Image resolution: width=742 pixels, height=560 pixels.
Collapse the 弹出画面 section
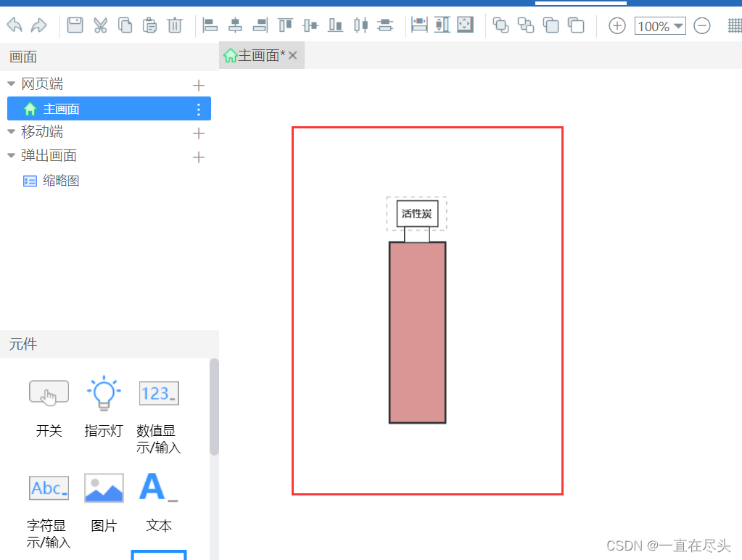point(10,155)
